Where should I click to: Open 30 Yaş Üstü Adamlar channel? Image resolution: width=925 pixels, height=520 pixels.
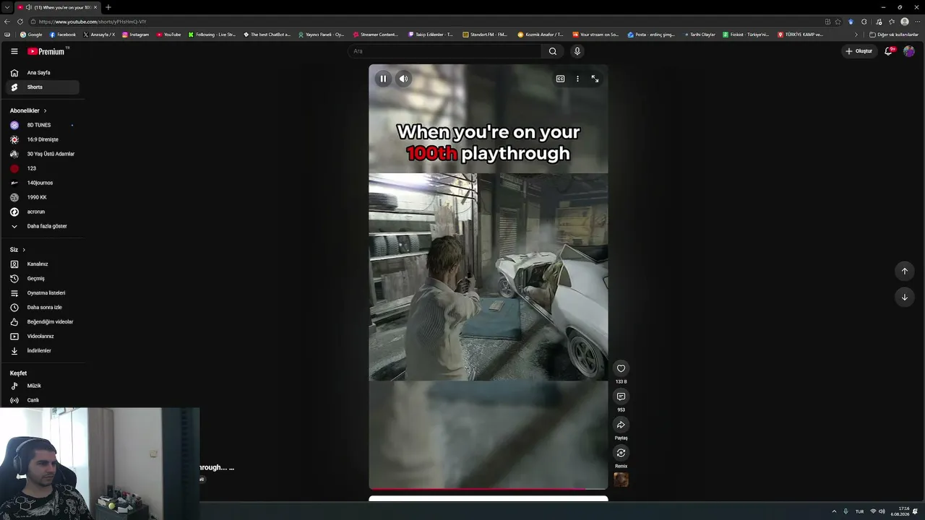[x=43, y=154]
